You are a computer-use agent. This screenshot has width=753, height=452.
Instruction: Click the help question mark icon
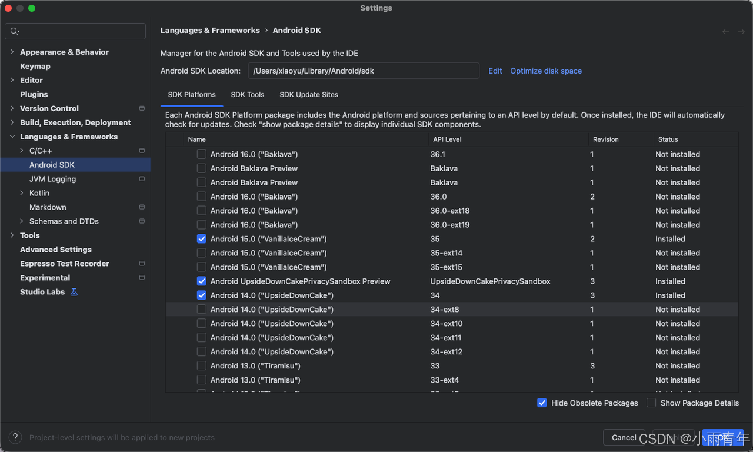15,437
